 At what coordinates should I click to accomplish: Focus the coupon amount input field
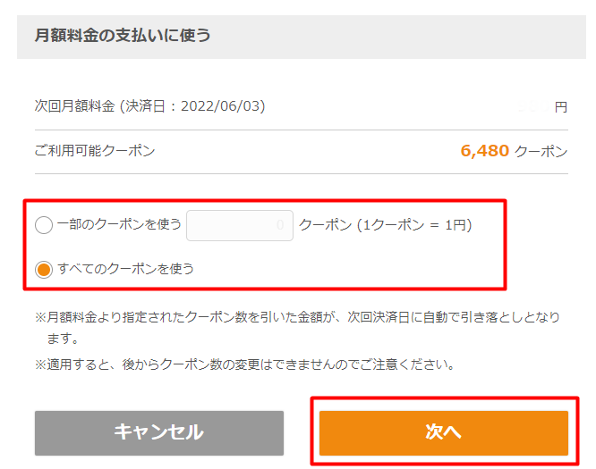[x=240, y=225]
